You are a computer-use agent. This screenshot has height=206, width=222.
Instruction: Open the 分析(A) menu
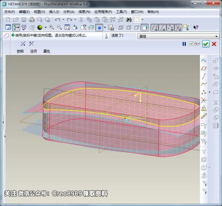[x=69, y=12]
